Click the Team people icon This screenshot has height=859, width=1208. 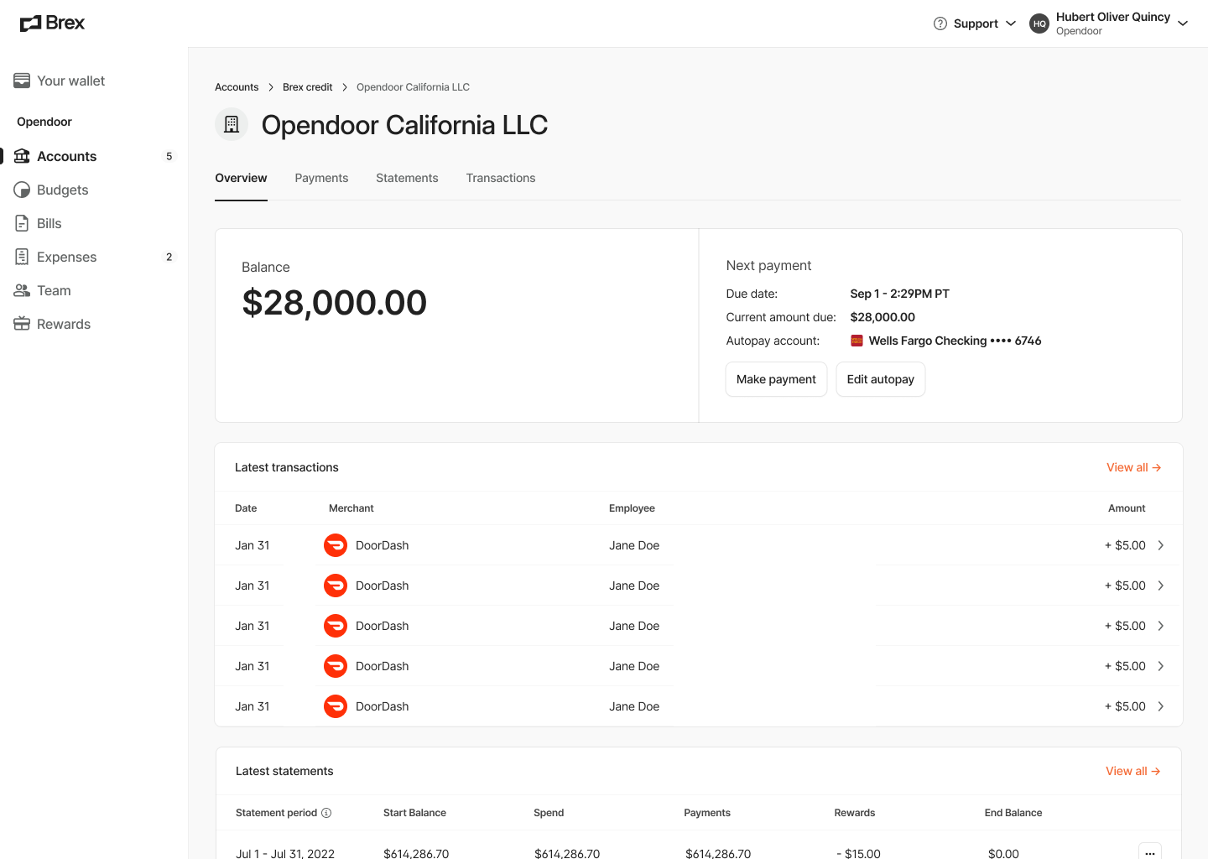(22, 290)
